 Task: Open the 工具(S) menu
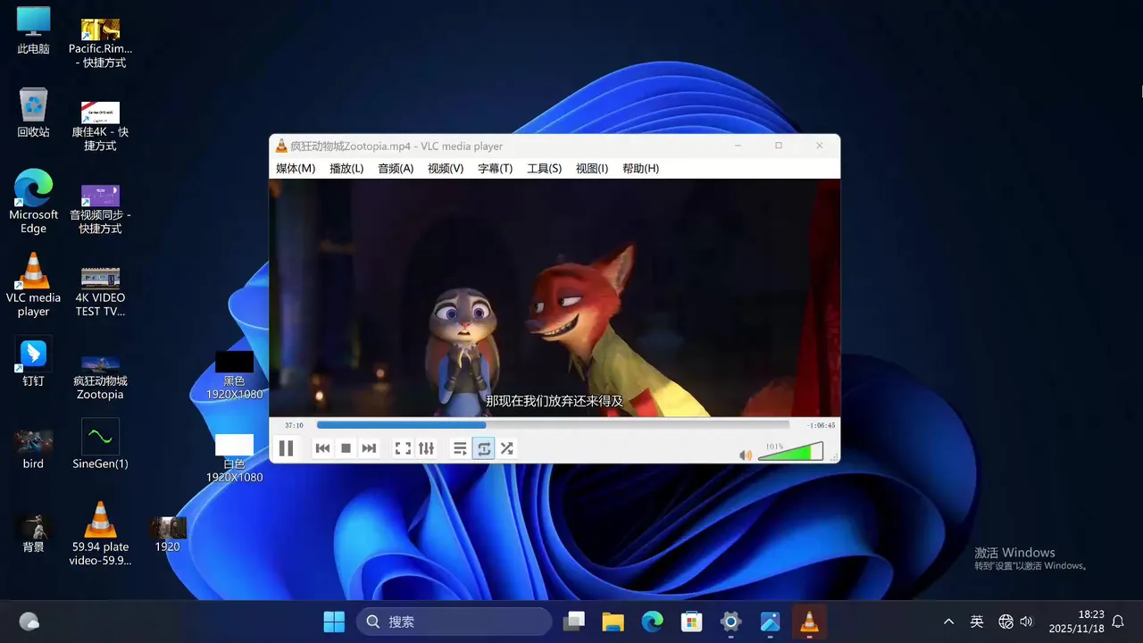[544, 168]
